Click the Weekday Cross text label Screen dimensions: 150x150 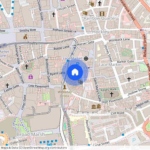point(65,94)
